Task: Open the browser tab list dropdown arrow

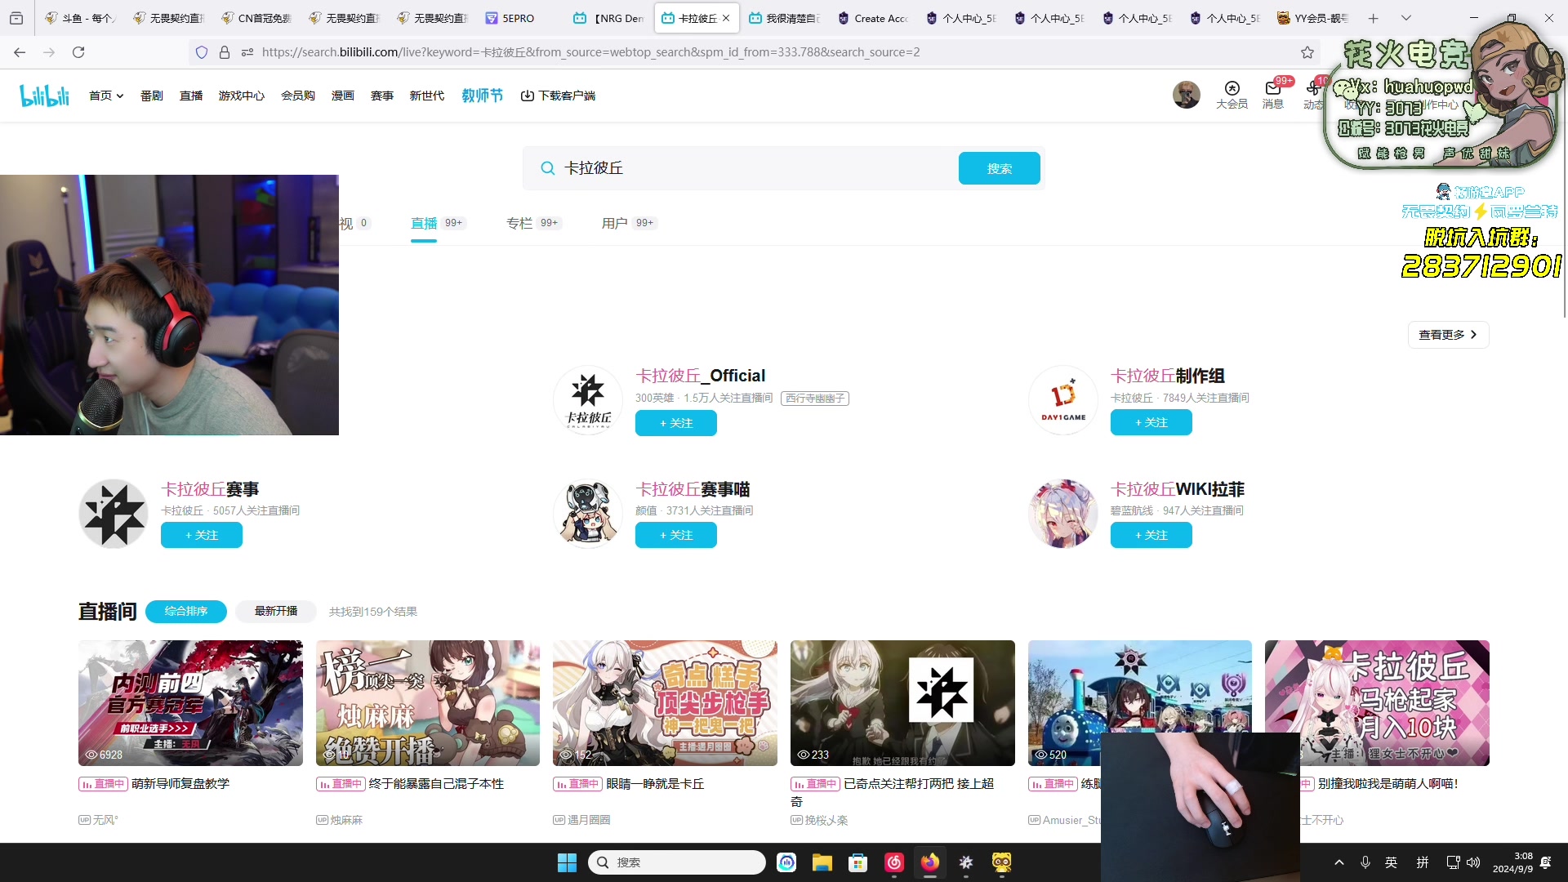Action: (1405, 18)
